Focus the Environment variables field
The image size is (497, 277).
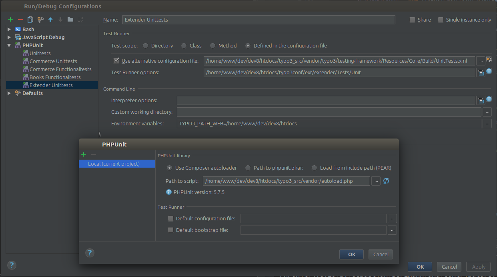(x=329, y=124)
